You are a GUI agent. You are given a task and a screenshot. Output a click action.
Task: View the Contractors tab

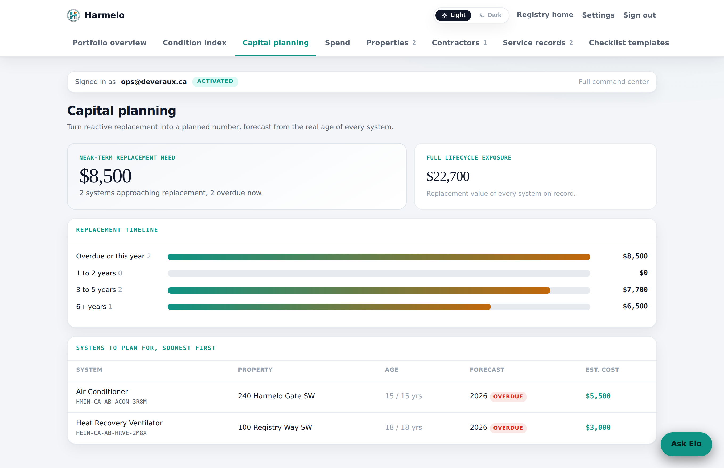pyautogui.click(x=459, y=43)
